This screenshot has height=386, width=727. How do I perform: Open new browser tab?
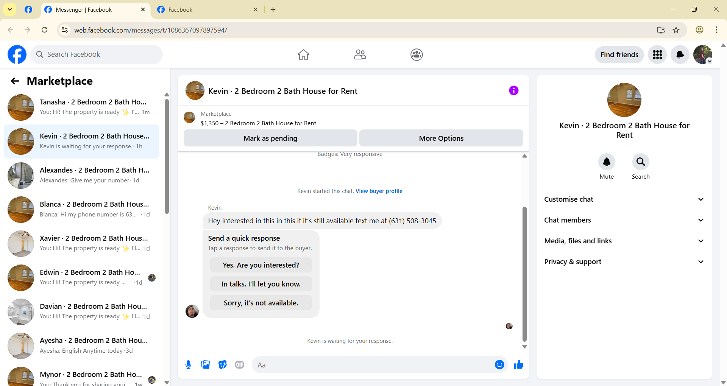pos(273,9)
